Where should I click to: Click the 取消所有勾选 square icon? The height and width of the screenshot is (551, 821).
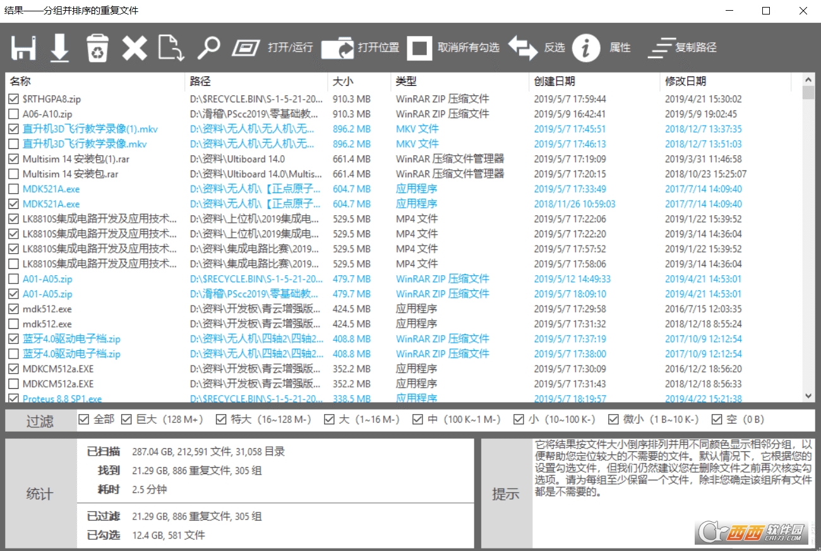tap(419, 48)
